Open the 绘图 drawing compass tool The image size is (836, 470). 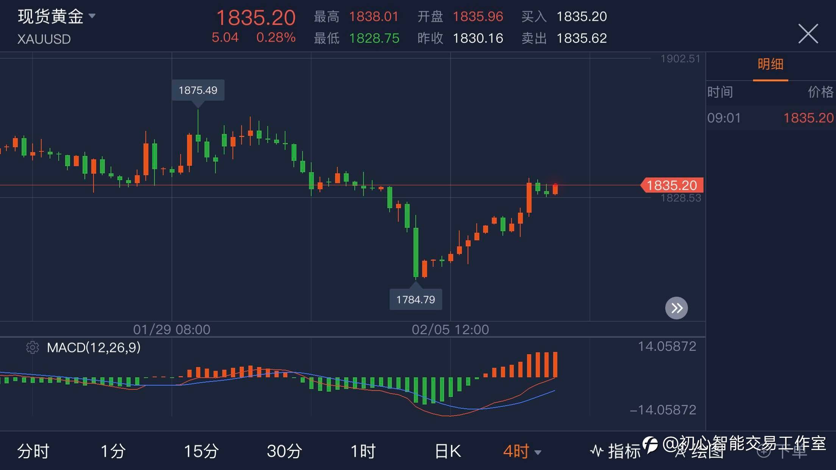681,451
